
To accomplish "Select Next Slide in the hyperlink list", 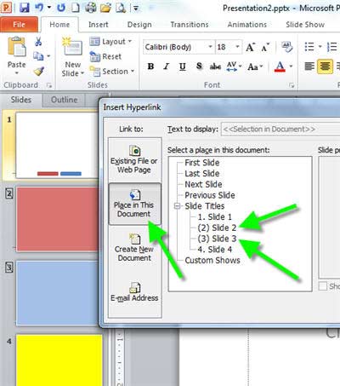I will click(x=203, y=184).
